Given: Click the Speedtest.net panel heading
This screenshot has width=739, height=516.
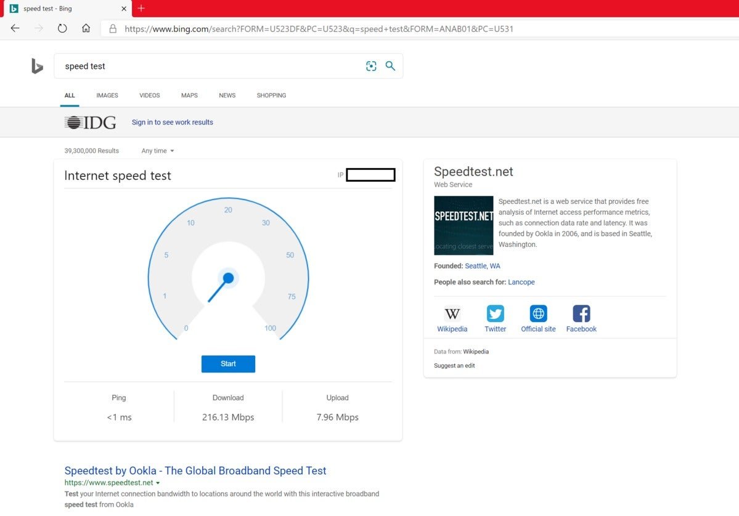Looking at the screenshot, I should 473,171.
